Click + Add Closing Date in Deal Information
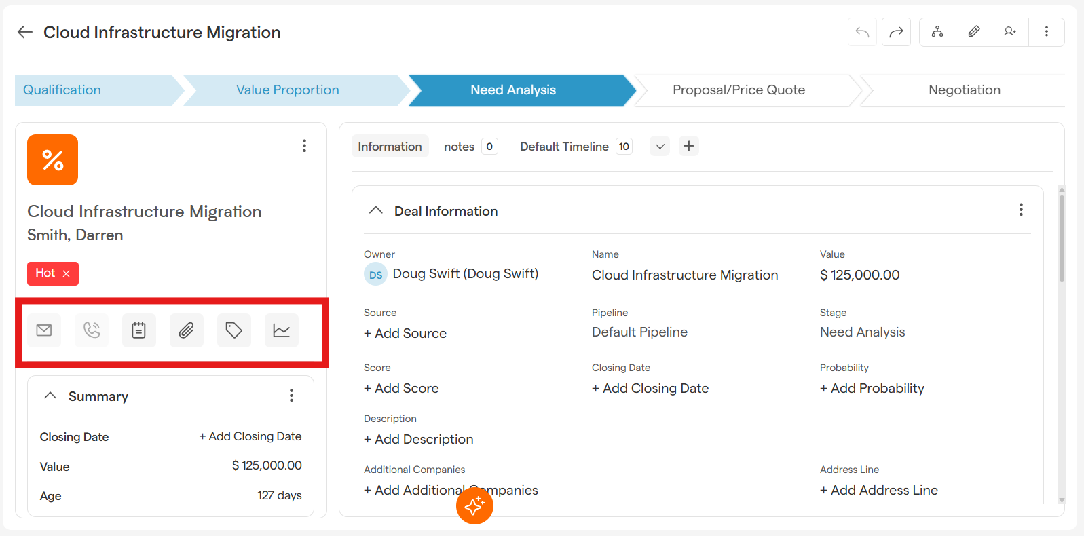The image size is (1084, 536). (650, 389)
